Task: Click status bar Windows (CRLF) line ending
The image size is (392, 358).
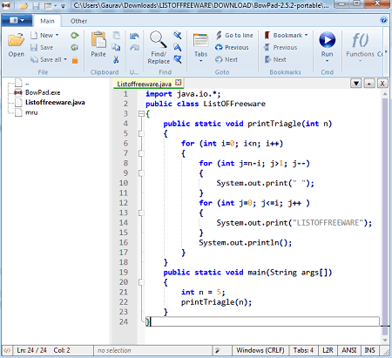Action: pos(260,350)
